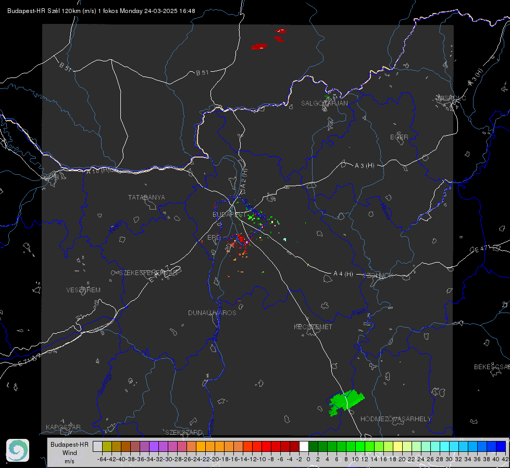This screenshot has height=468, width=510.
Task: Click the olive swatch above -64
Action: [x=107, y=446]
